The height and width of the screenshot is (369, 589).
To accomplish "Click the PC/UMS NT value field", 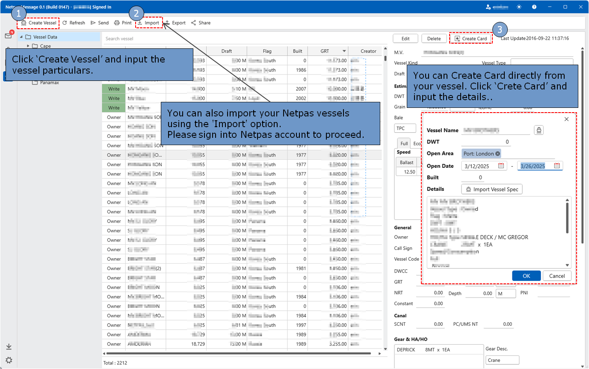I will pos(499,324).
